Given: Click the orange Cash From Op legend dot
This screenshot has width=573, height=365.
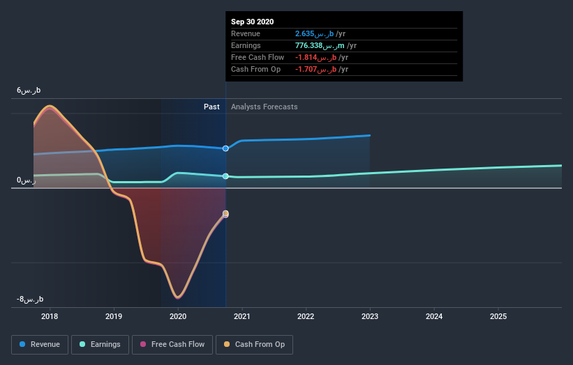Looking at the screenshot, I should coord(227,344).
